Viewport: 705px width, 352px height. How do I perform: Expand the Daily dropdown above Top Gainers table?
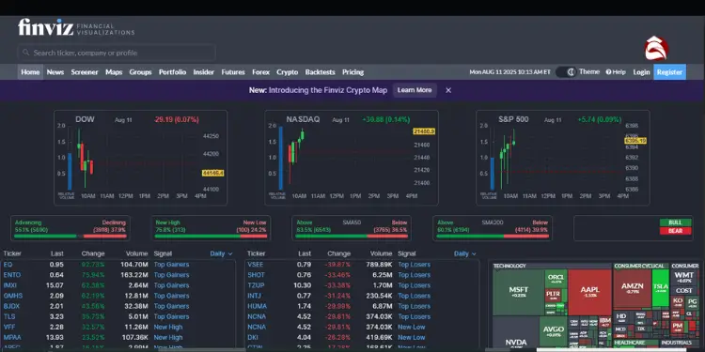[x=221, y=253]
